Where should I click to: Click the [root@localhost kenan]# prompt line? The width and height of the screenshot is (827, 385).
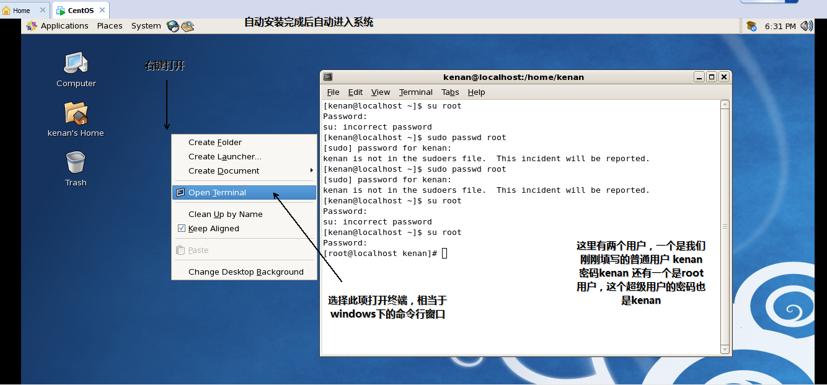[380, 253]
